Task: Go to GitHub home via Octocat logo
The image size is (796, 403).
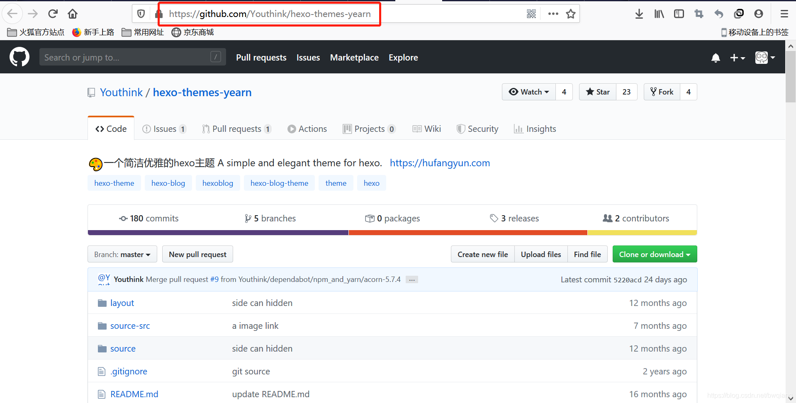Action: (x=19, y=57)
